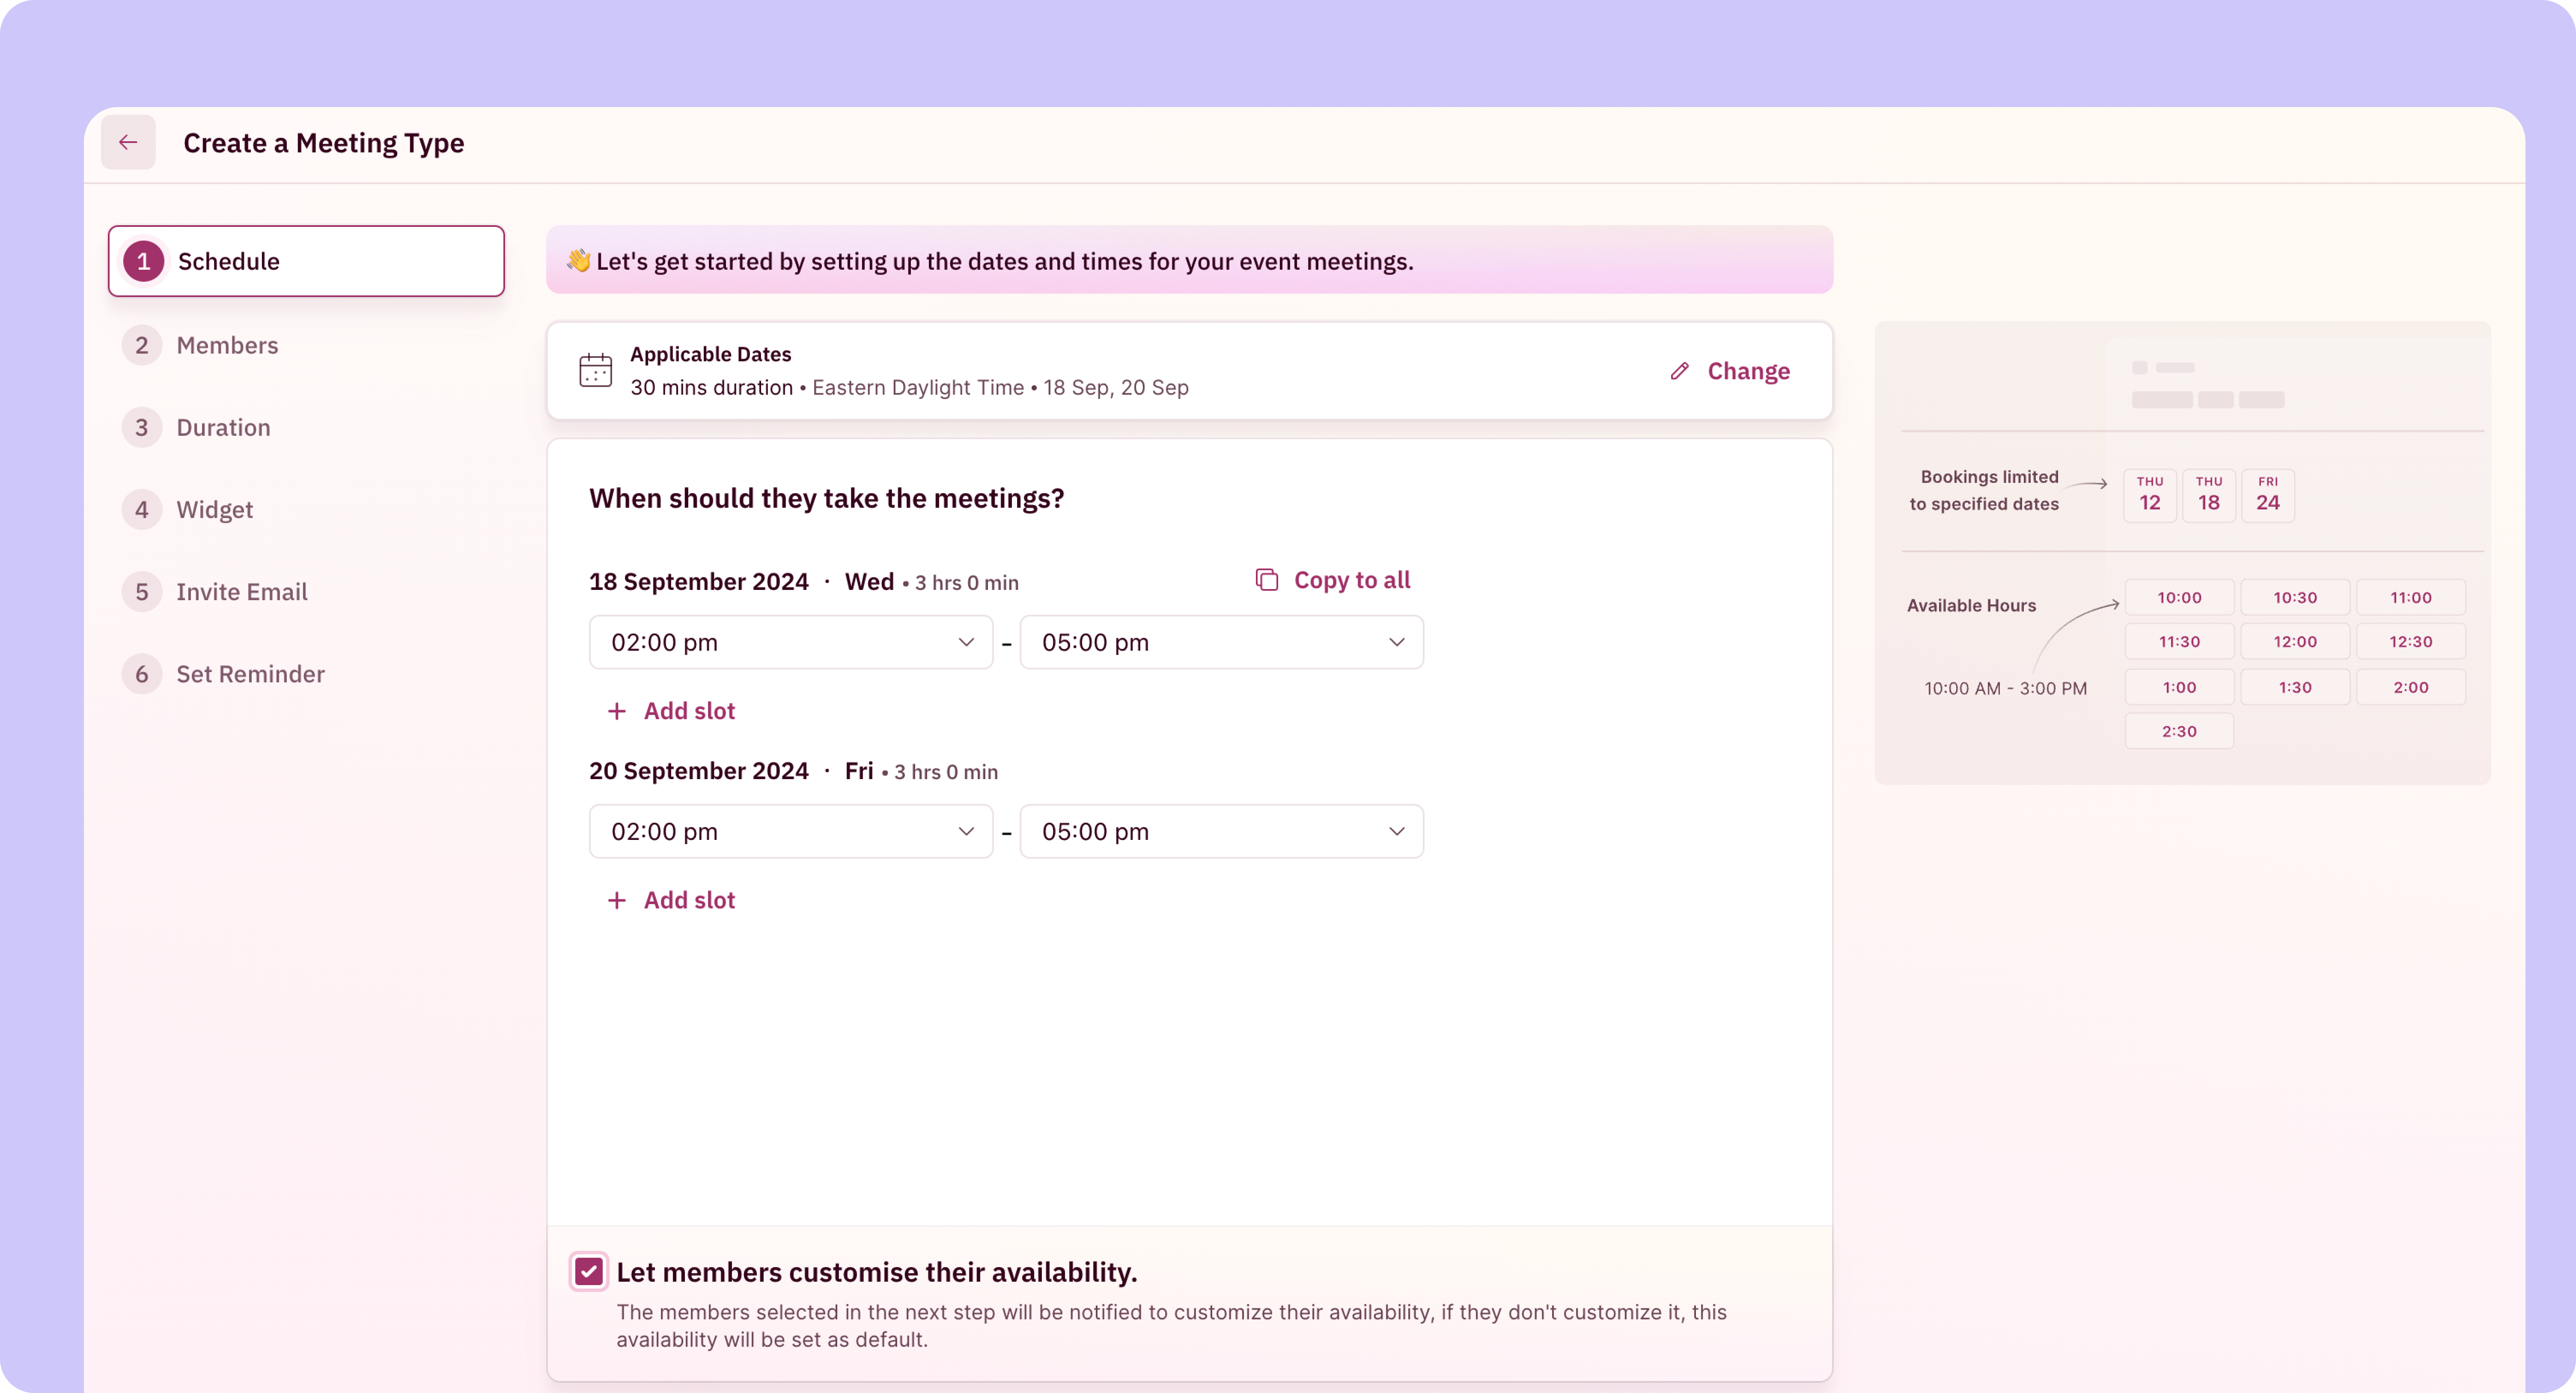
Task: Uncheck Let members customise their availability
Action: point(589,1272)
